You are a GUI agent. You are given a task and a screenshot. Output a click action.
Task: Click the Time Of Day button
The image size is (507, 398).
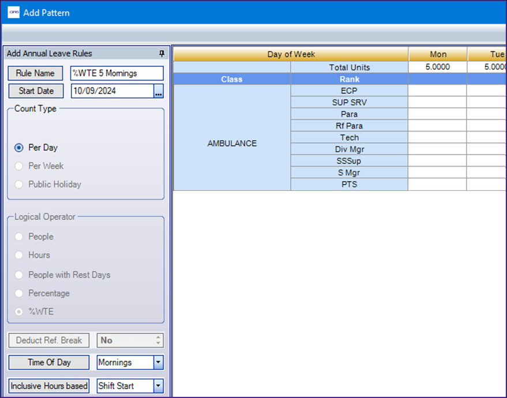coord(49,363)
